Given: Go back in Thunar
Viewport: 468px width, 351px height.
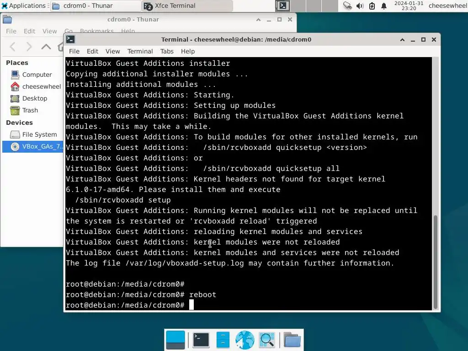Looking at the screenshot, I should pyautogui.click(x=12, y=47).
